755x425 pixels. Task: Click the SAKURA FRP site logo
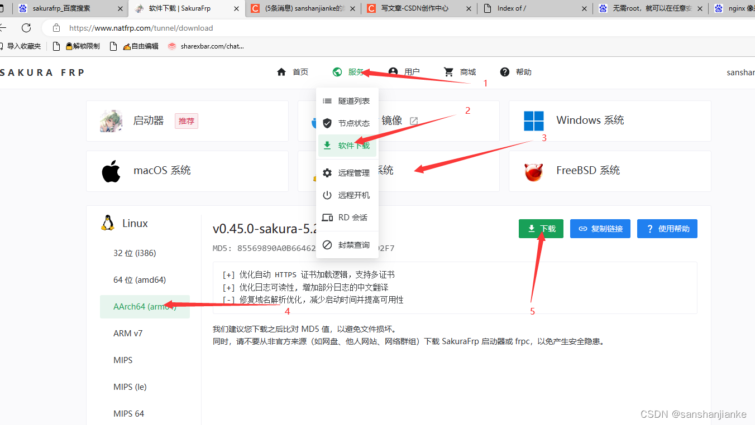pos(42,73)
